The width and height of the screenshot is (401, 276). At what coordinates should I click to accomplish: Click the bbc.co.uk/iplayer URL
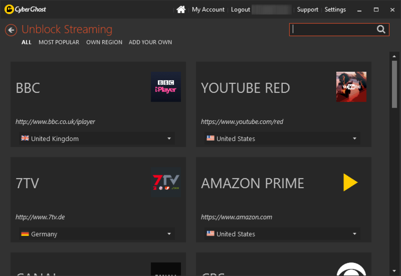[55, 122]
